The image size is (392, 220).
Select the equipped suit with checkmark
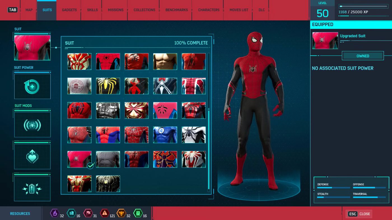click(79, 159)
